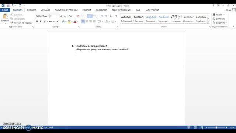The width and height of the screenshot is (236, 133).
Task: Switch to web layout view icon
Action: [202, 127]
